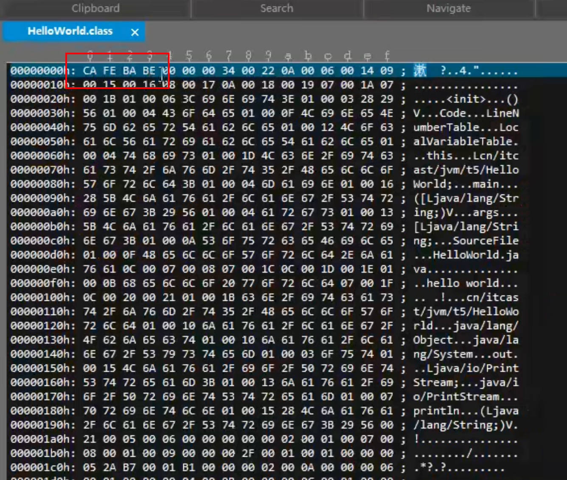This screenshot has height=480, width=567.
Task: Select byte BE in the first row
Action: pos(149,71)
